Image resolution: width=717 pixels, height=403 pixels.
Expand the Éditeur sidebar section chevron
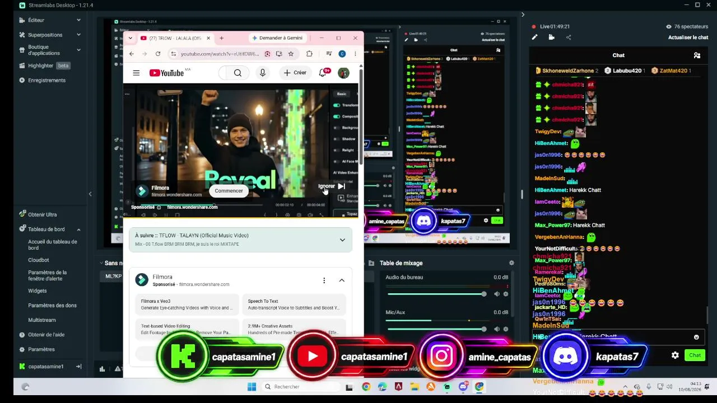pos(78,20)
